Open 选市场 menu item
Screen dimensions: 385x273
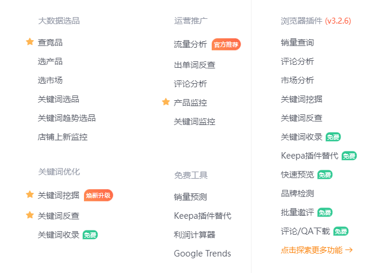50,80
